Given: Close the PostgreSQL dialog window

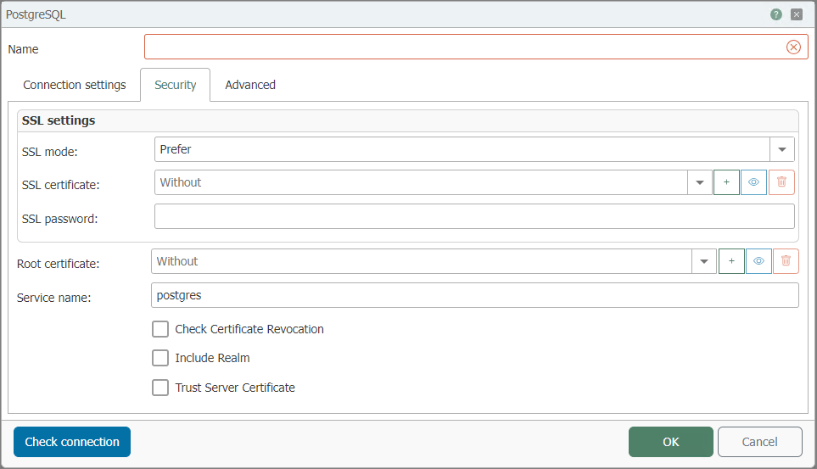Looking at the screenshot, I should point(796,14).
